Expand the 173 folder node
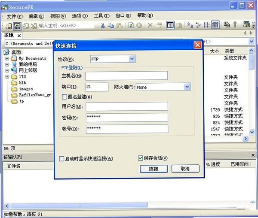Viewport: 258px width, 218px height. 7,77
